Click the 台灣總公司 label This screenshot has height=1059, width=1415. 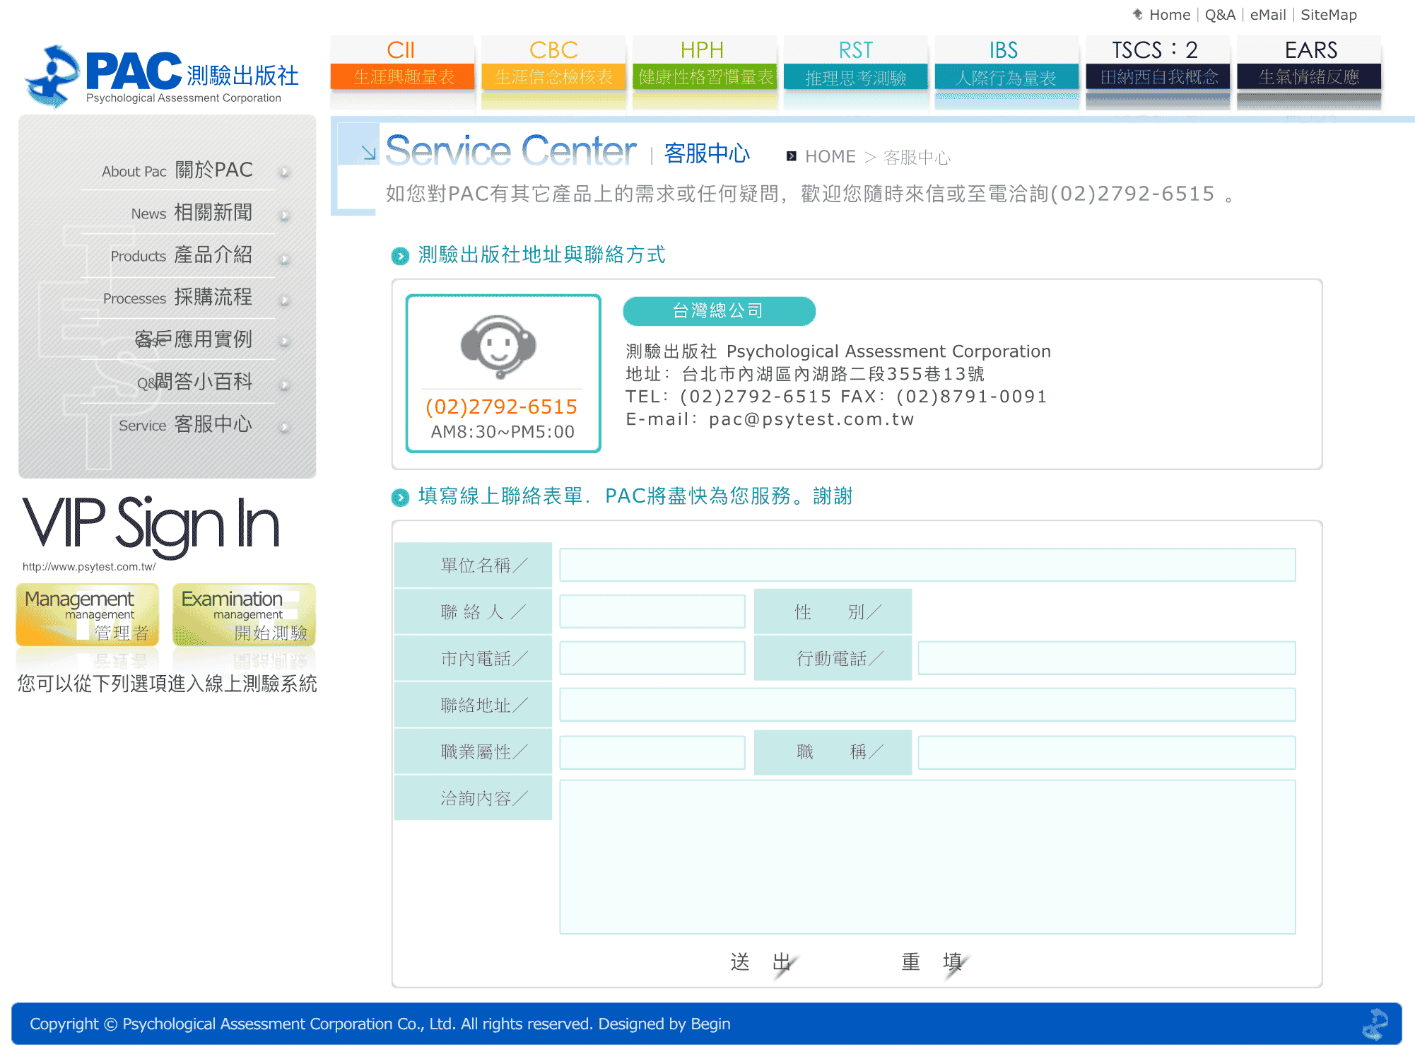click(x=719, y=311)
